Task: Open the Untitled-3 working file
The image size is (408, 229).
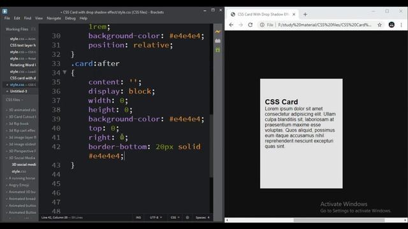Action: click(x=18, y=92)
